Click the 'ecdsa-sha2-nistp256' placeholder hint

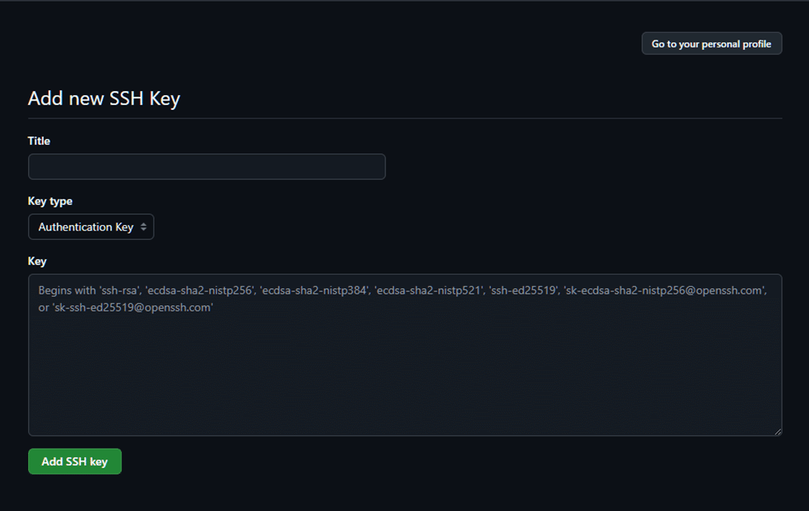[200, 290]
